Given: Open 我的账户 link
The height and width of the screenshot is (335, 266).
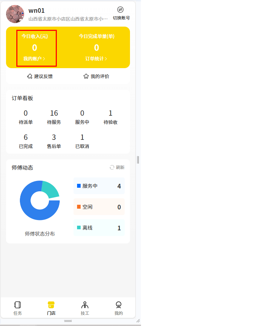Looking at the screenshot, I should 34,59.
